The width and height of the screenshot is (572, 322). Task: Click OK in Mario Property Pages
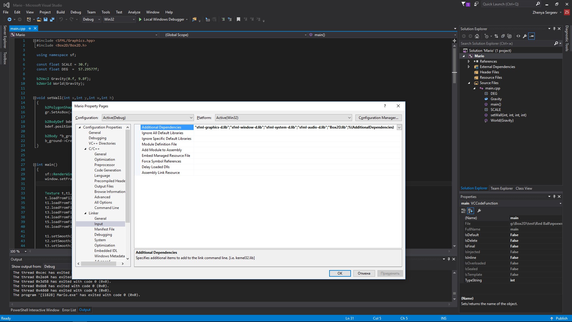pos(340,273)
